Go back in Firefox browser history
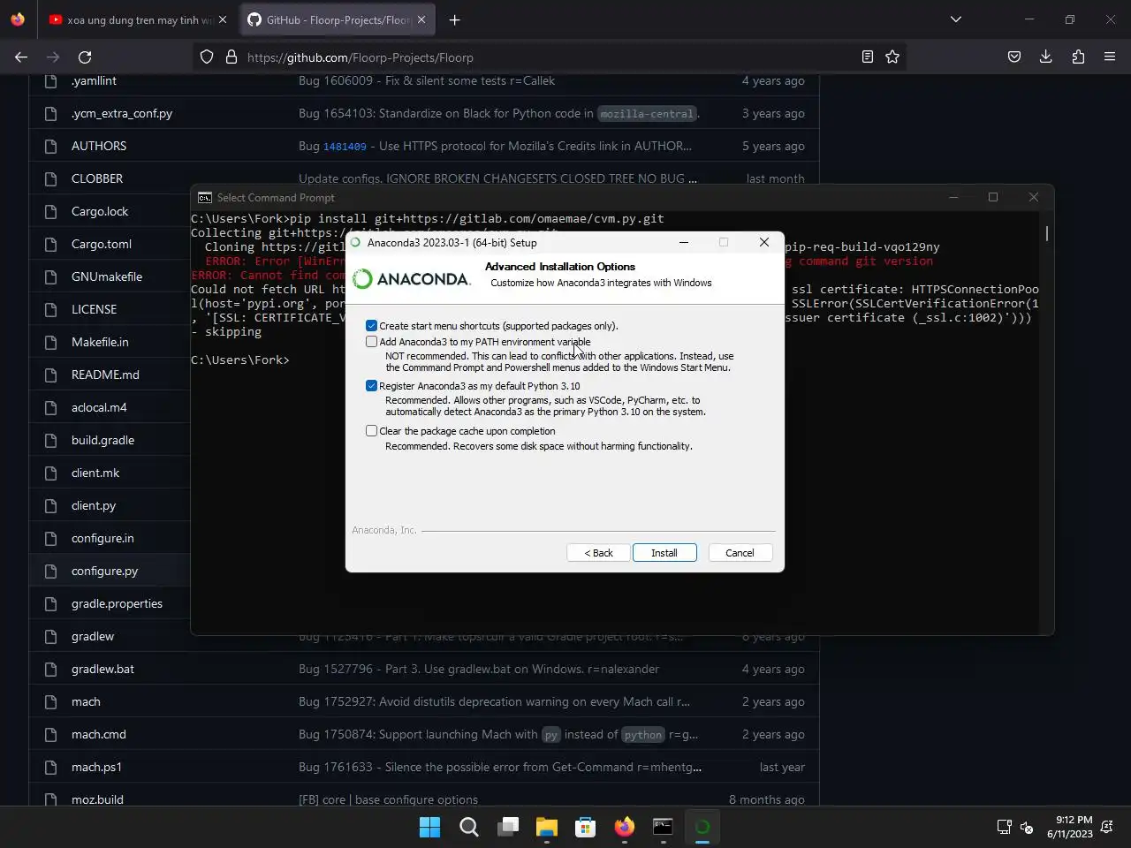Image resolution: width=1131 pixels, height=848 pixels. point(21,57)
